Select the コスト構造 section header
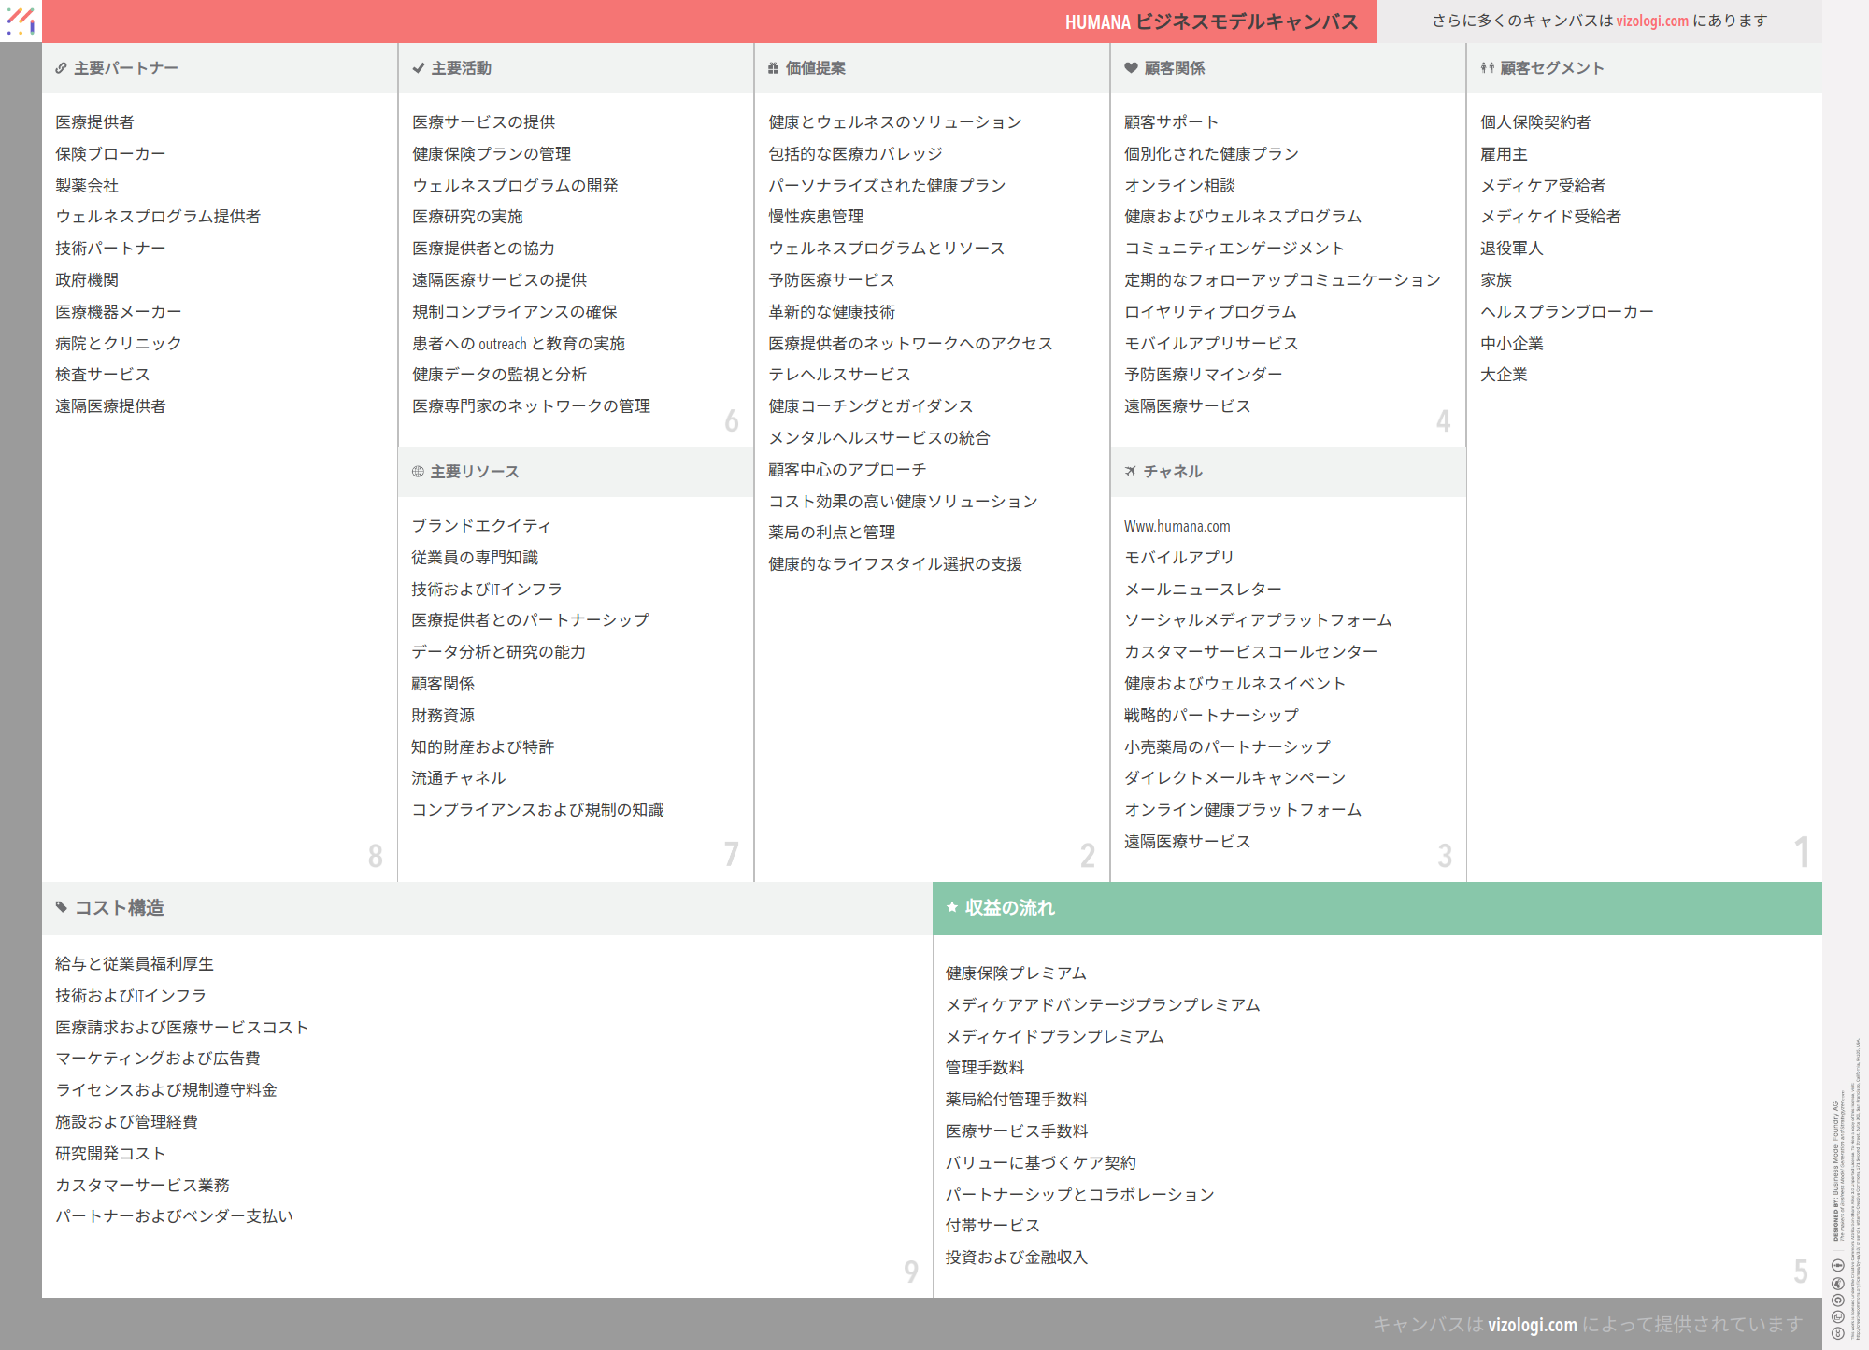This screenshot has height=1350, width=1869. click(x=120, y=907)
